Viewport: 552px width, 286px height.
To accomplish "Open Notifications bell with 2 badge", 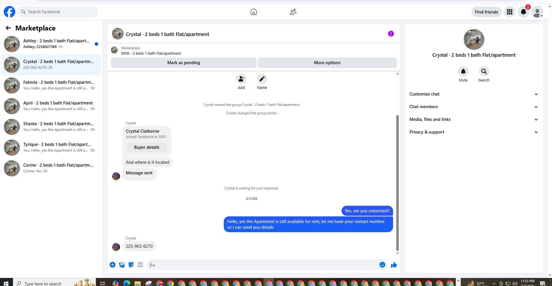I will [523, 12].
